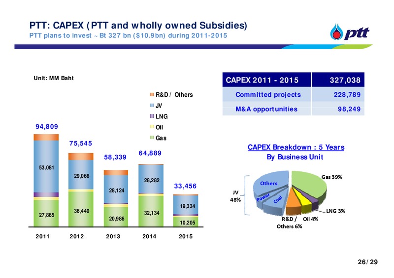Click the 2013 Gas bar segment 20,986

pos(116,217)
